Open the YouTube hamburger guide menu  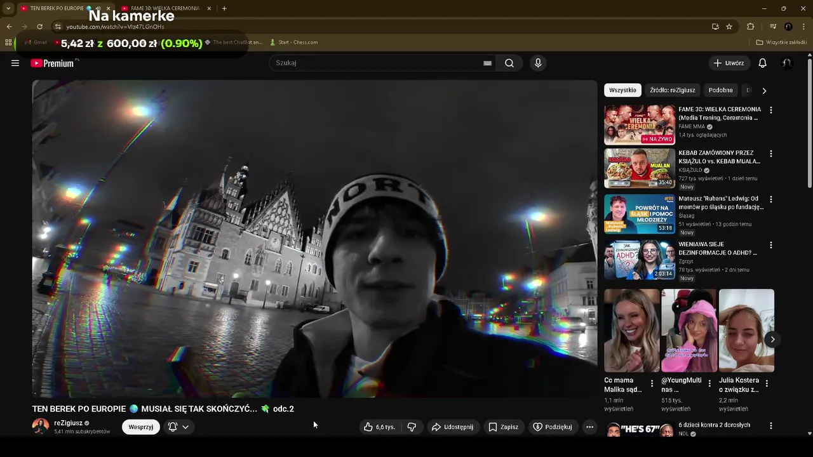coord(15,63)
